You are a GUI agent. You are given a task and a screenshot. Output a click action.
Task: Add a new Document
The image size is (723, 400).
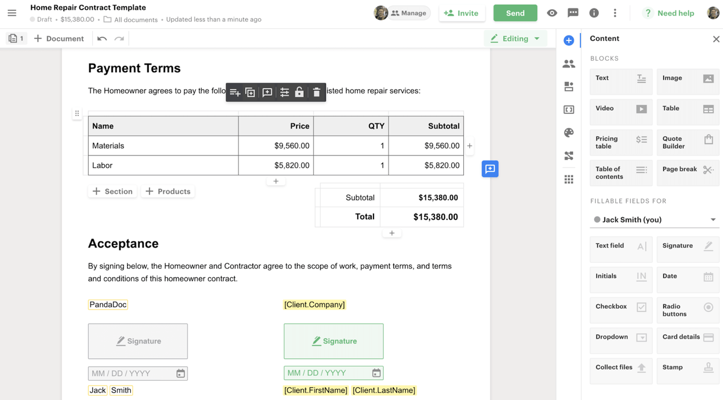click(x=59, y=39)
